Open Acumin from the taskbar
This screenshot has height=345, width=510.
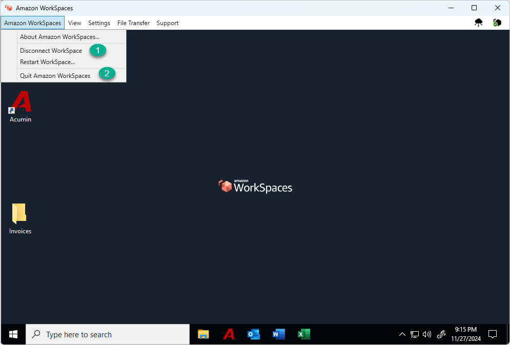[229, 334]
